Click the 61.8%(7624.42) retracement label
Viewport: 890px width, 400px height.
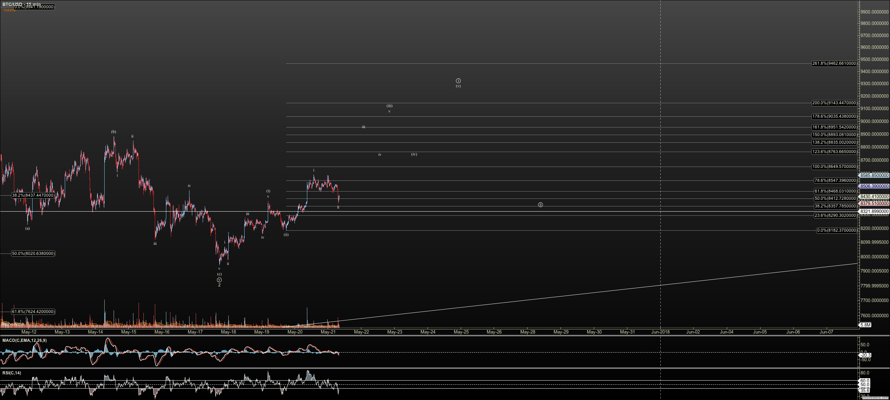tap(33, 312)
